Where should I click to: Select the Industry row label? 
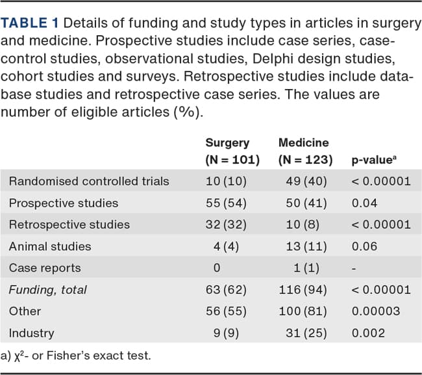click(32, 333)
